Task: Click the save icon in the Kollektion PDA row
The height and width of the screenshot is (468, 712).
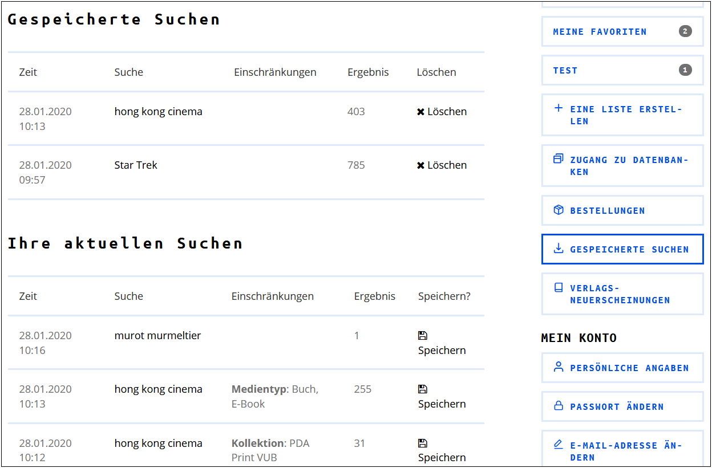Action: tap(423, 443)
